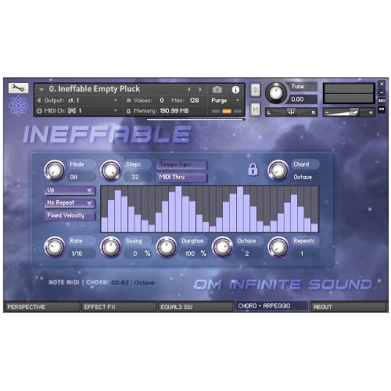Click the Memory value 190.99 MB
Image resolution: width=391 pixels, height=391 pixels.
click(x=174, y=111)
